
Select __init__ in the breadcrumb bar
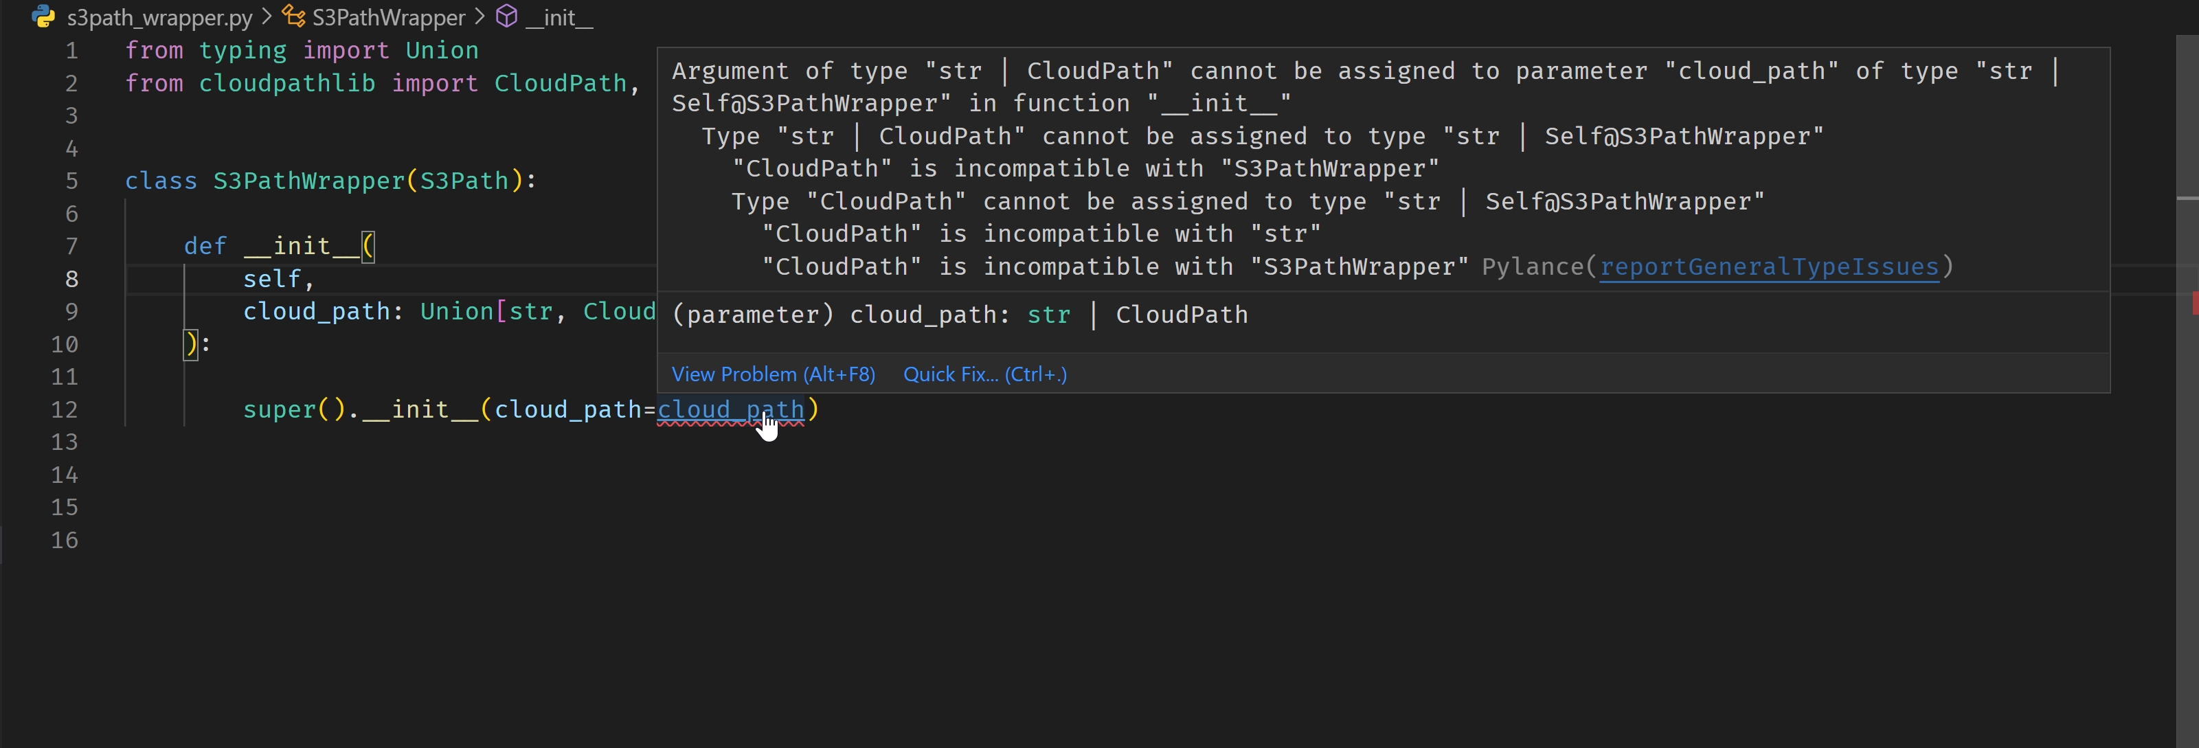click(x=561, y=17)
